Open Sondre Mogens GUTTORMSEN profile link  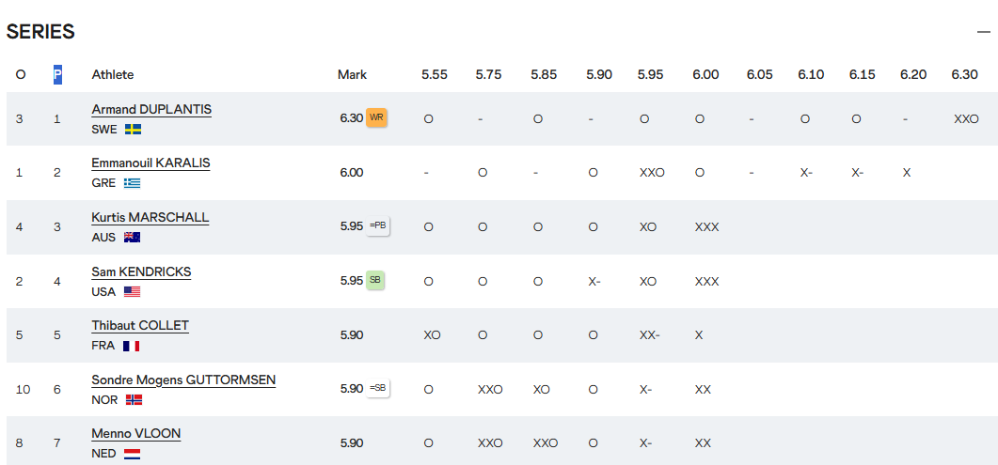[183, 380]
